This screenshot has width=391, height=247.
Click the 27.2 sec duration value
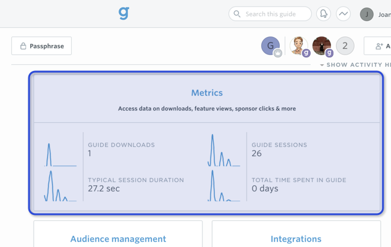coord(104,188)
